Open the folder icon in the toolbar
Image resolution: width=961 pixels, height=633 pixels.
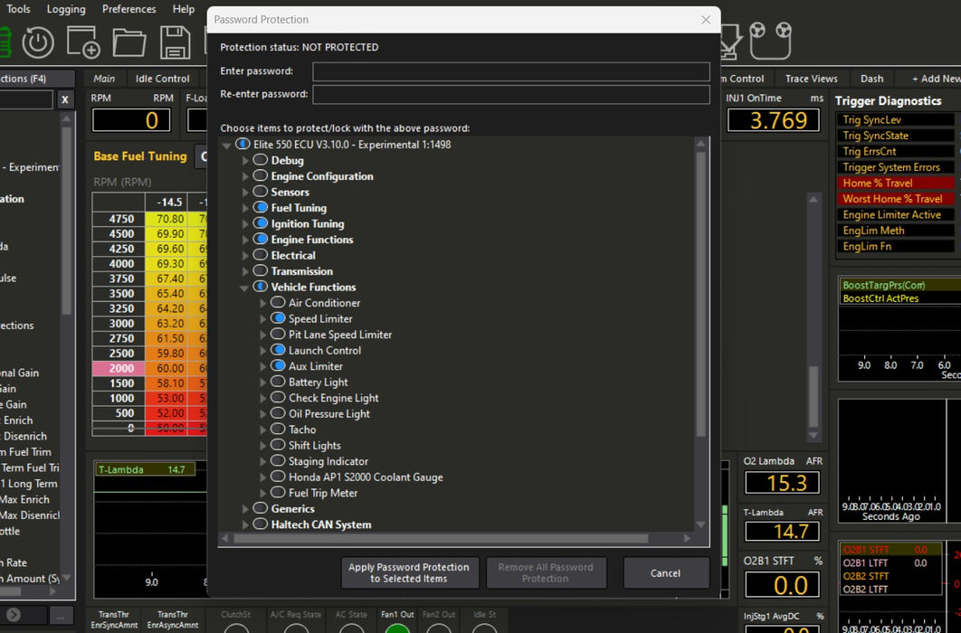pos(129,42)
